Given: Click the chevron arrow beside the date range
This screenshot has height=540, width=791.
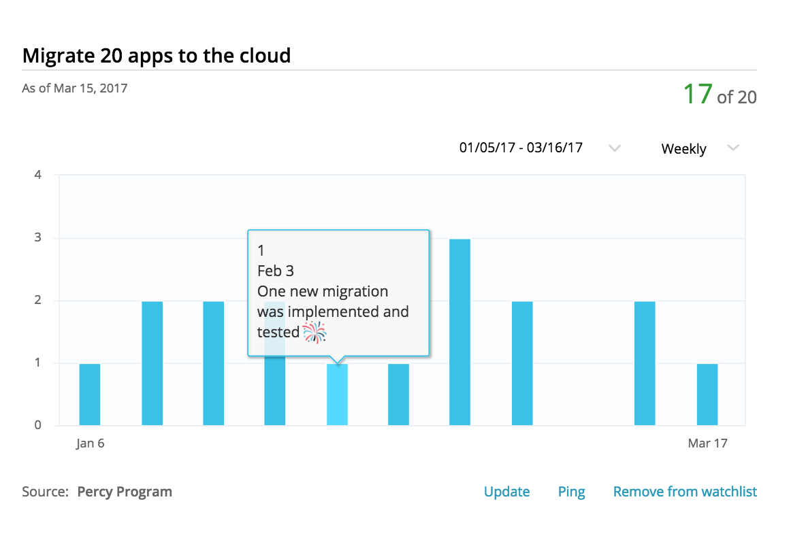Looking at the screenshot, I should 614,148.
